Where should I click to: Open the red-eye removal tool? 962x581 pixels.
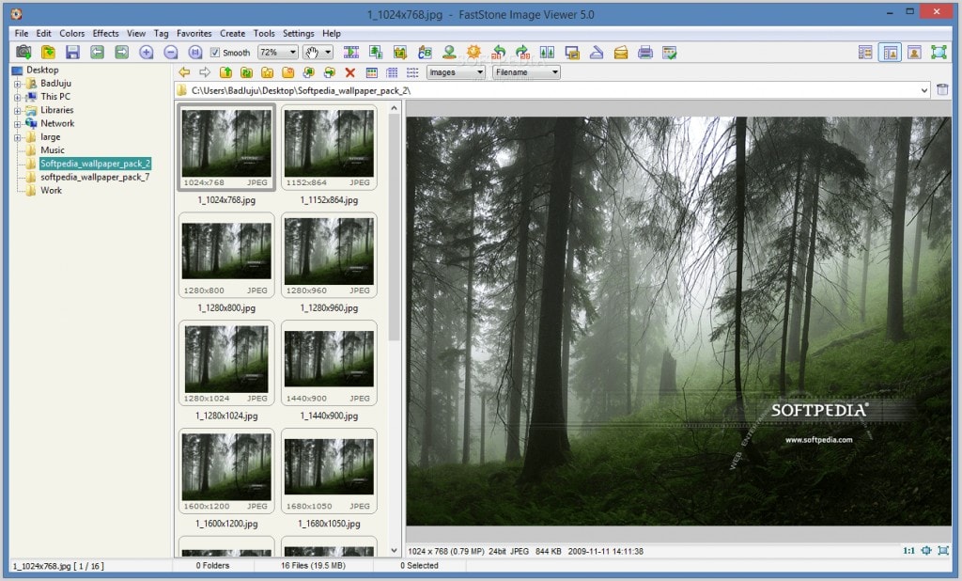pos(450,53)
